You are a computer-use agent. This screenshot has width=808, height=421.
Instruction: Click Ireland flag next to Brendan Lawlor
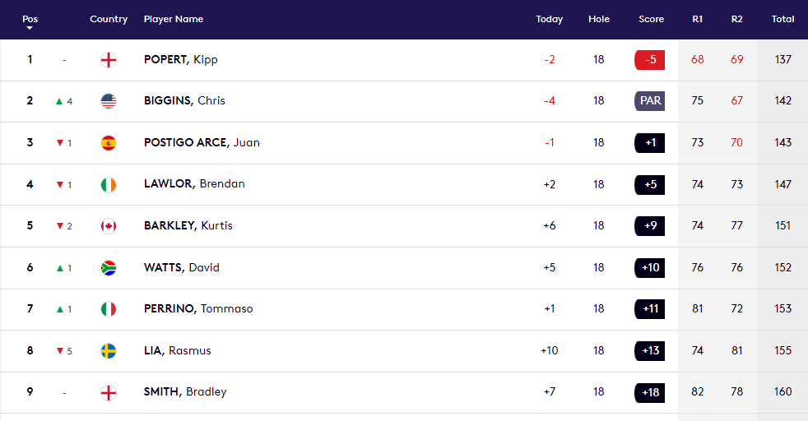point(109,184)
